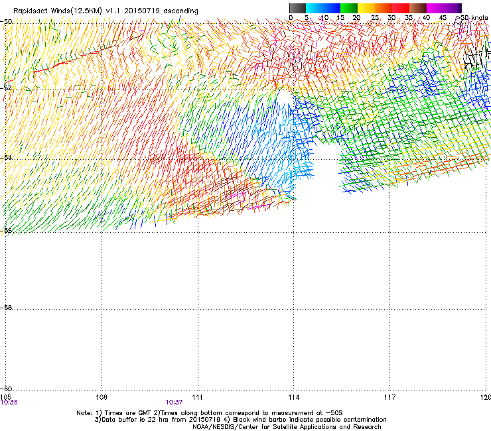Viewport: 491px width, 431px height.
Task: Click the '117' longitude axis label
Action: [x=390, y=397]
